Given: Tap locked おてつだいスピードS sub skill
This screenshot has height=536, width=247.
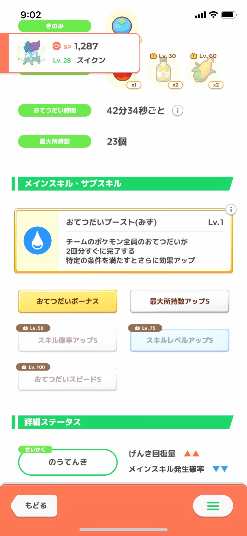Looking at the screenshot, I should 68,379.
